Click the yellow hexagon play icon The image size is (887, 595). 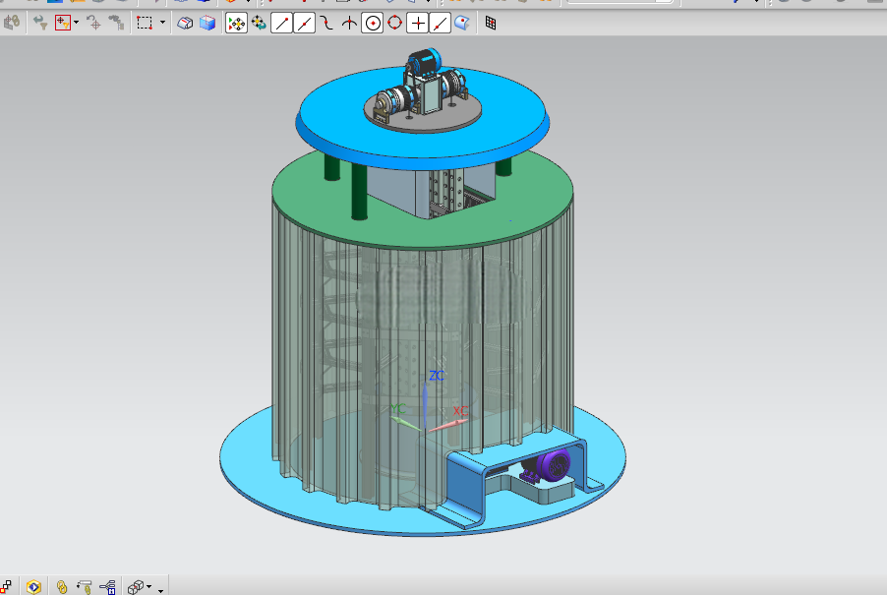33,587
